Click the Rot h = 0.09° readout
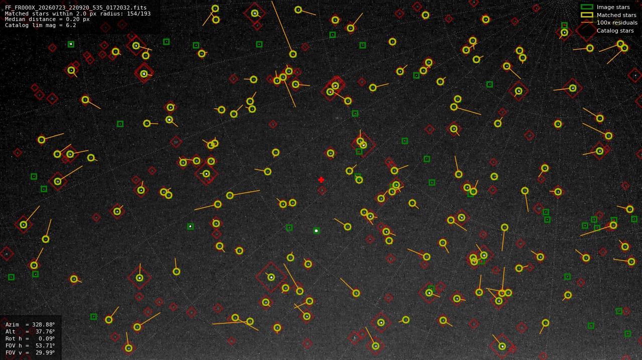Screen dimensions: 642x360 click(x=30, y=338)
